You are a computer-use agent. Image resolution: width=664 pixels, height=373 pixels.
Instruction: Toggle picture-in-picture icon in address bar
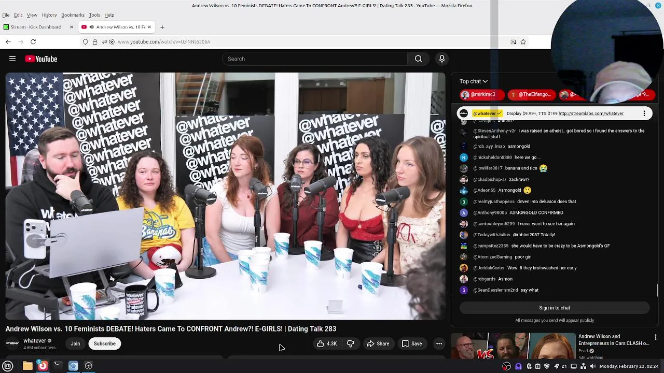point(514,42)
